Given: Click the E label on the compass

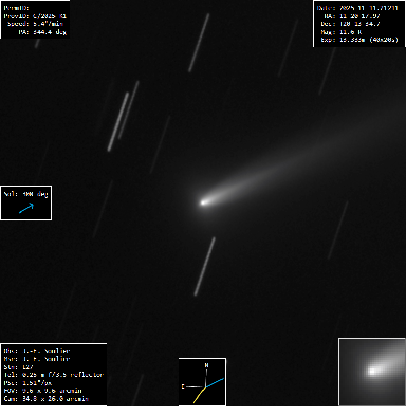Looking at the screenshot, I should point(183,386).
